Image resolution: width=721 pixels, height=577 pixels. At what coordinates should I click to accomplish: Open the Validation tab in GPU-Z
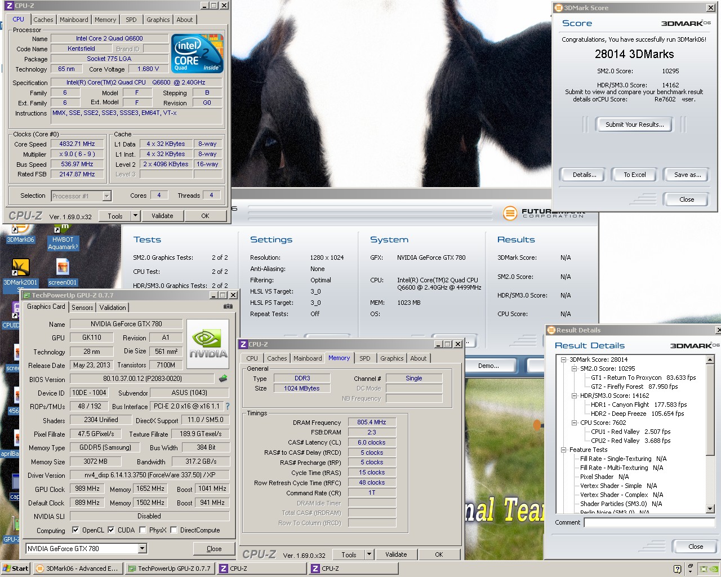click(113, 308)
